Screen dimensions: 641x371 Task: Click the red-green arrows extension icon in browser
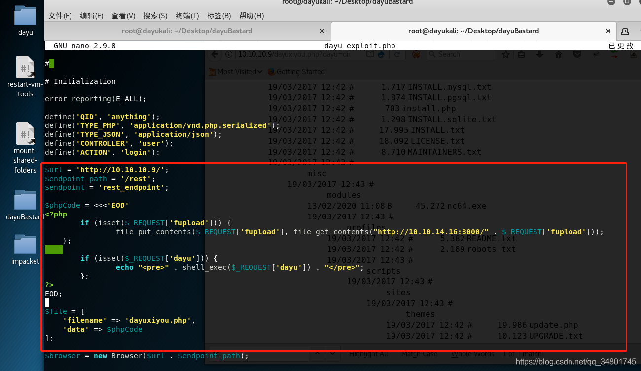[614, 55]
